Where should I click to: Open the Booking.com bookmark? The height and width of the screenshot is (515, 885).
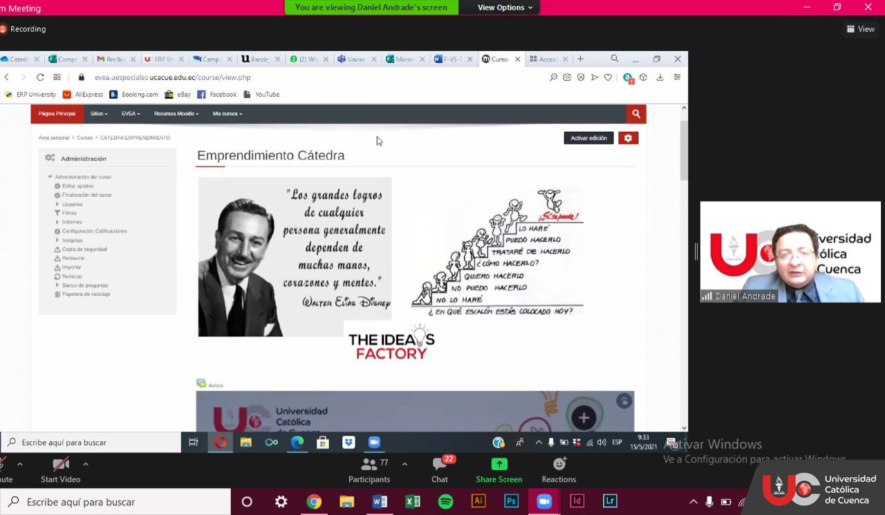tap(133, 95)
